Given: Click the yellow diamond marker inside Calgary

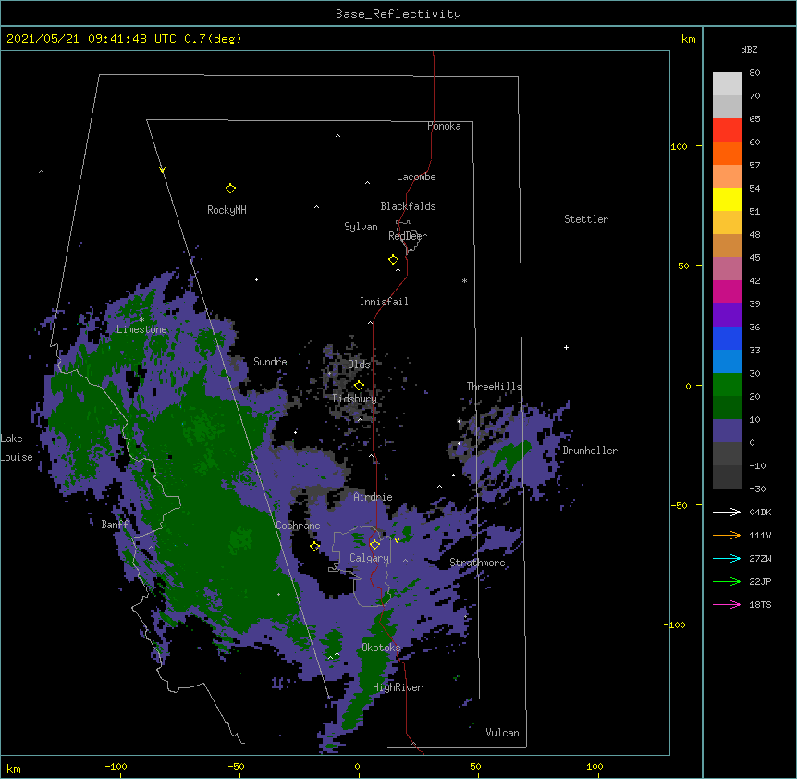Looking at the screenshot, I should click(374, 545).
